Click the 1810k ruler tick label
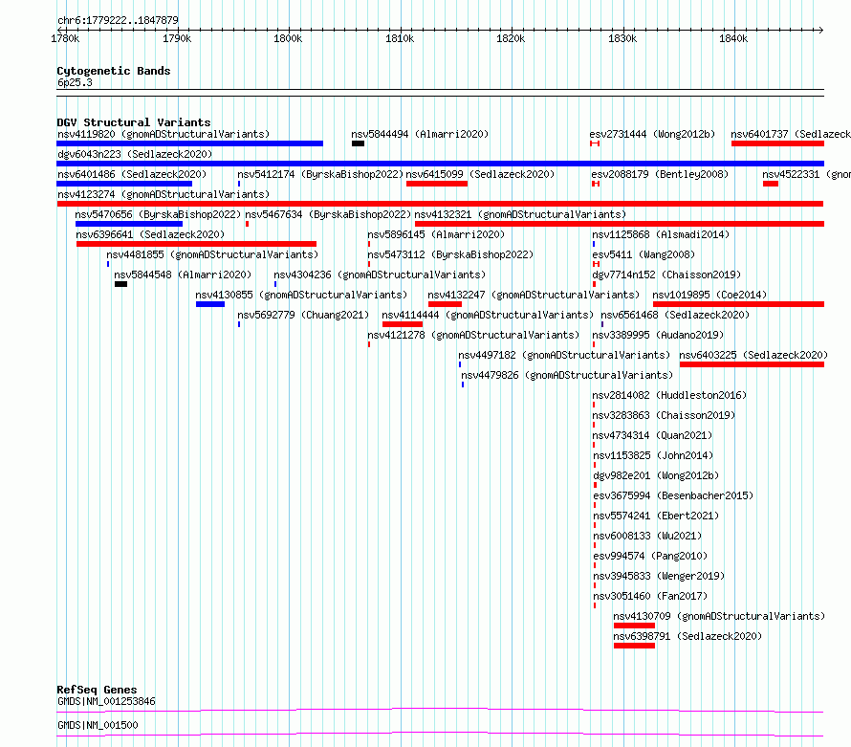 [x=400, y=38]
